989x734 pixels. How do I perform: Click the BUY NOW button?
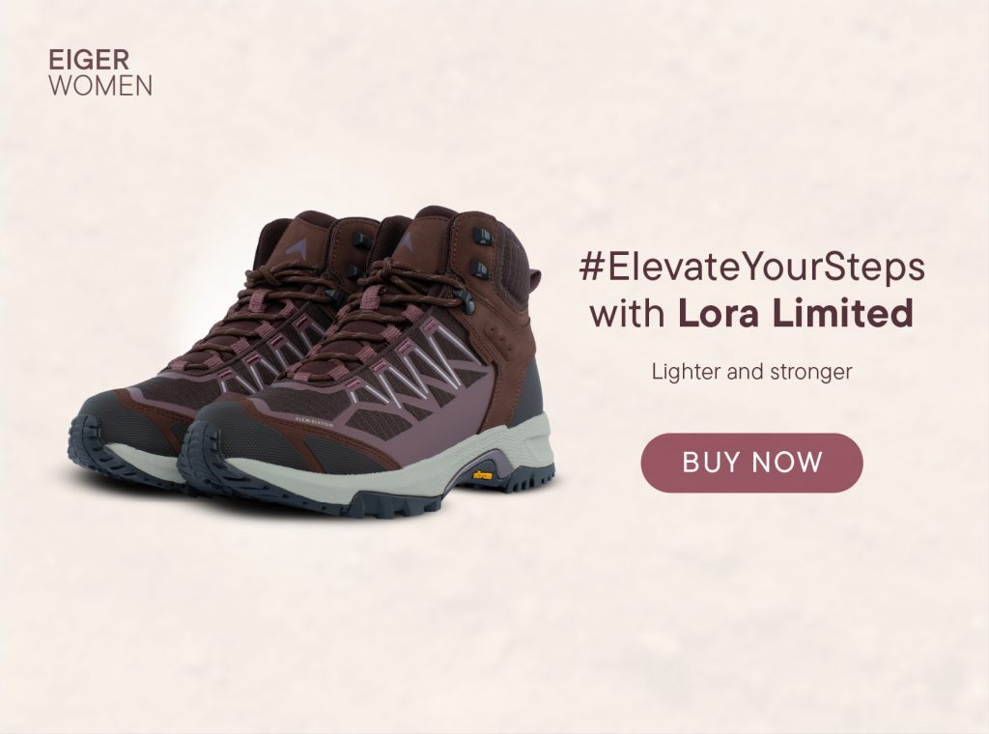[751, 463]
